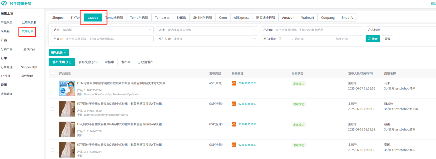Switch to the Temu本土 tab

tap(162, 17)
